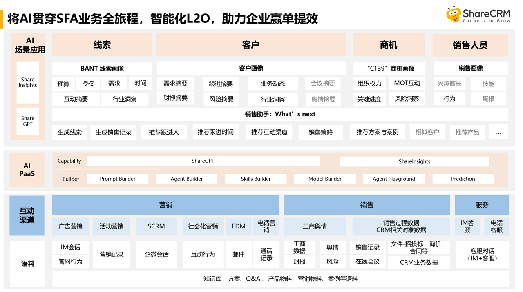Click the 销售画像 heading
Image resolution: width=523 pixels, height=292 pixels.
click(471, 68)
